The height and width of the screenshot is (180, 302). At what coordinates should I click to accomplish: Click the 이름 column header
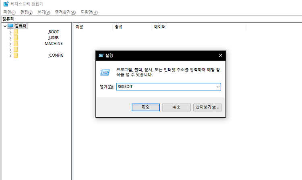(93, 27)
